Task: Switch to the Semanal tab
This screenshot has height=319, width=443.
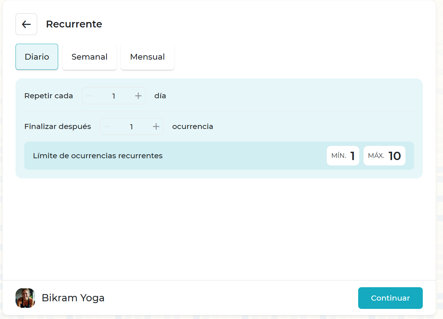Action: [x=90, y=57]
